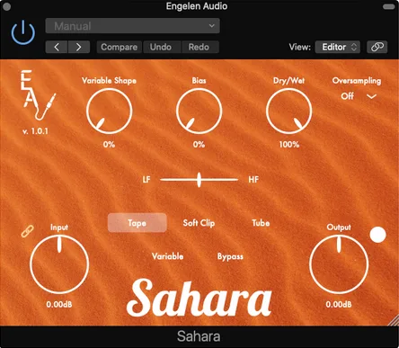Click the link icon beside View Editor
This screenshot has width=399, height=348.
click(377, 47)
